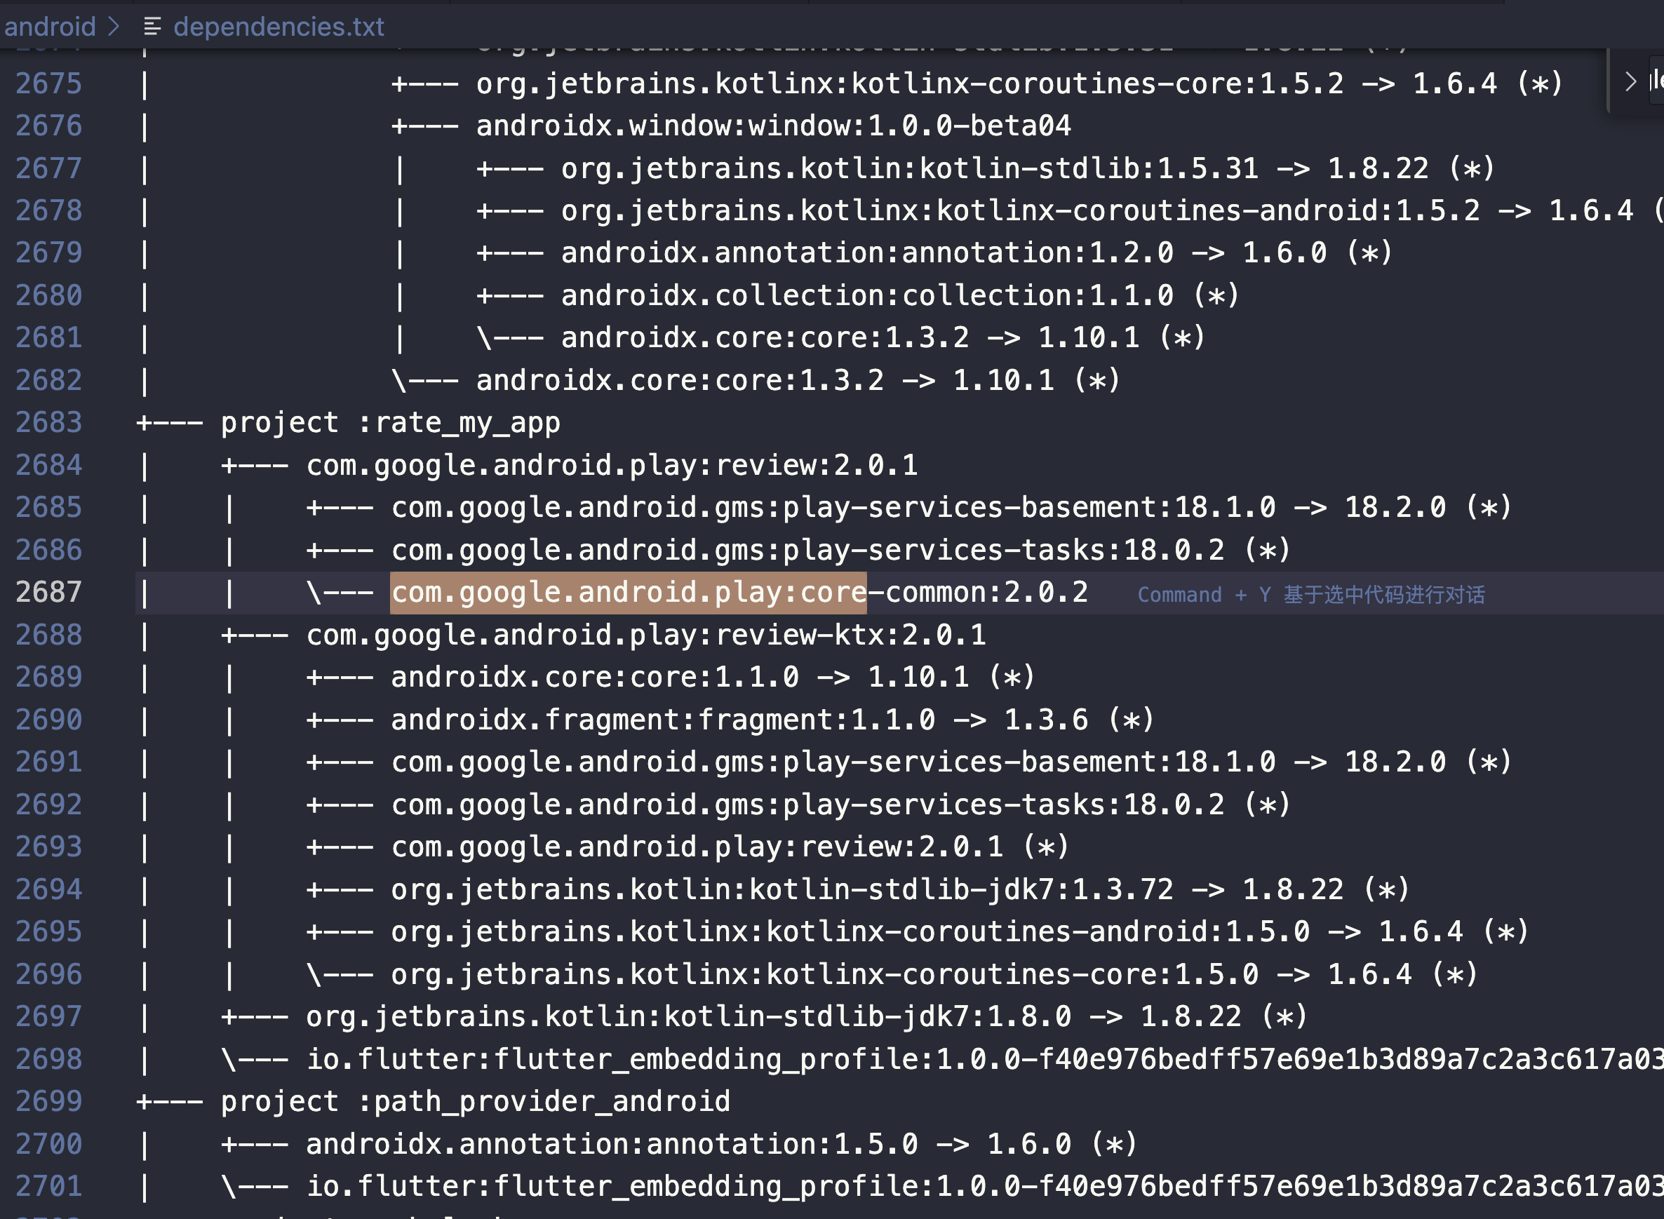1664x1219 pixels.
Task: Click the highlighted com.google.android.play:core selection
Action: click(628, 593)
